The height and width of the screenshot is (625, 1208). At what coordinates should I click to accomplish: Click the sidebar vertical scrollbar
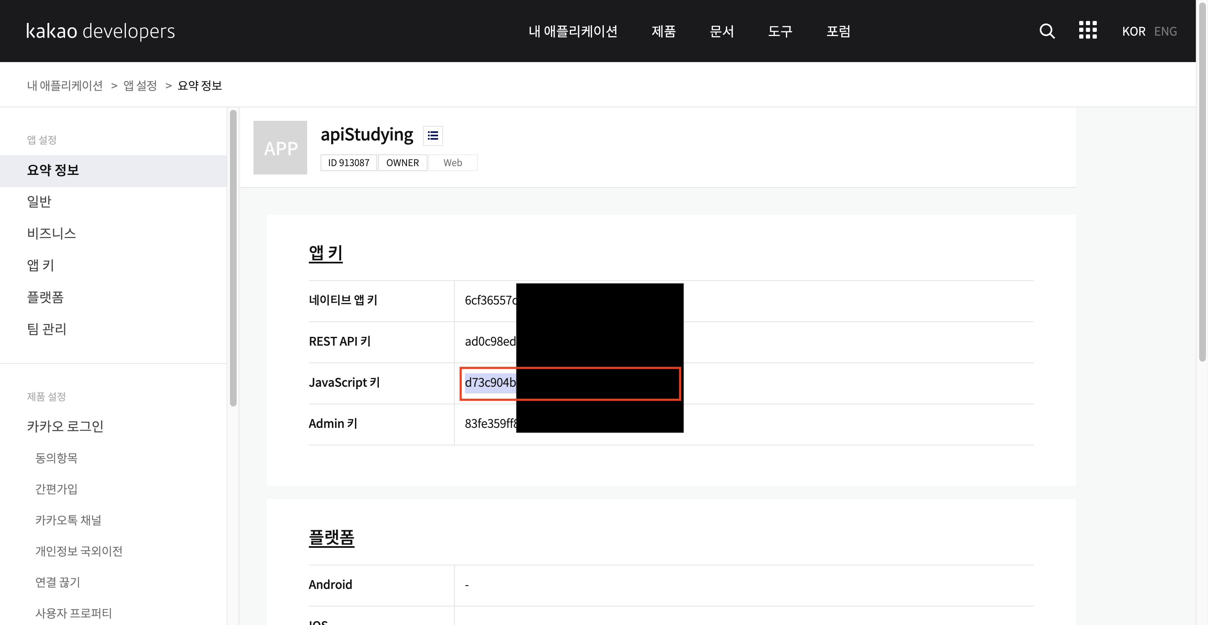coord(233,258)
